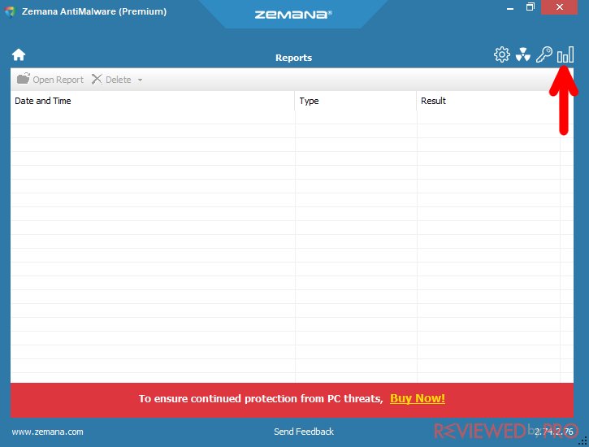Close the Zemana AntiMalware window

[x=559, y=7]
